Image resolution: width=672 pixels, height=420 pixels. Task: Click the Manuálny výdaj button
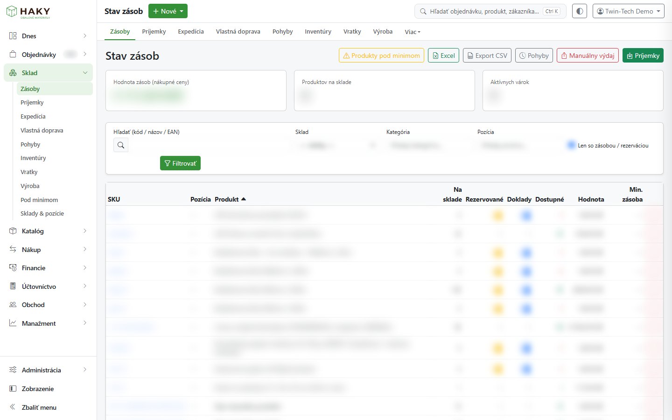588,56
